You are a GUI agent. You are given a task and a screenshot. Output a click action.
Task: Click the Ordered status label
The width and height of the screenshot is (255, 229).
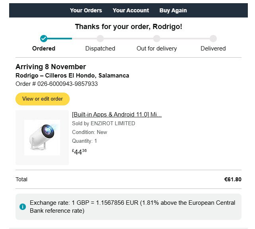(44, 49)
